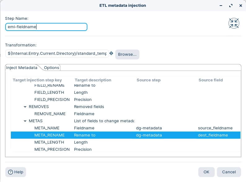Maximize the ETL metadata injection dialog

pyautogui.click(x=231, y=6)
